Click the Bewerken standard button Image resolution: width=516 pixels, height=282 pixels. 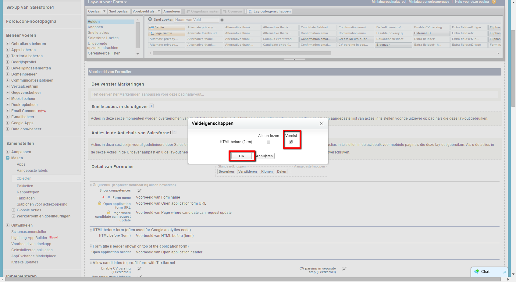click(x=226, y=171)
